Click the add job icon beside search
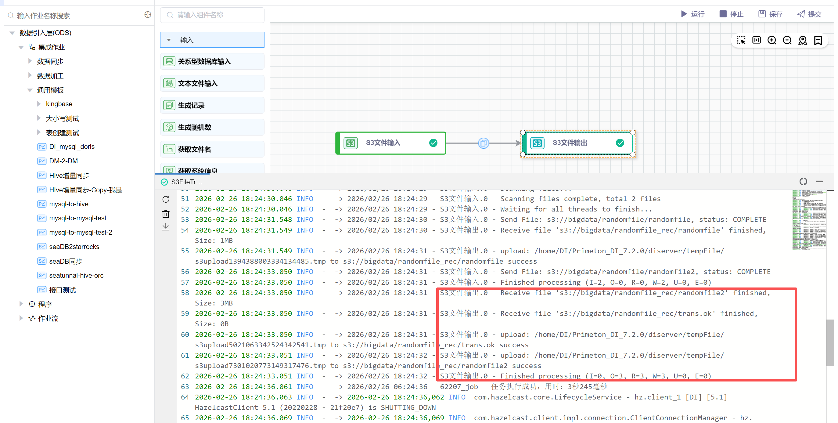Image resolution: width=838 pixels, height=423 pixels. click(x=148, y=15)
